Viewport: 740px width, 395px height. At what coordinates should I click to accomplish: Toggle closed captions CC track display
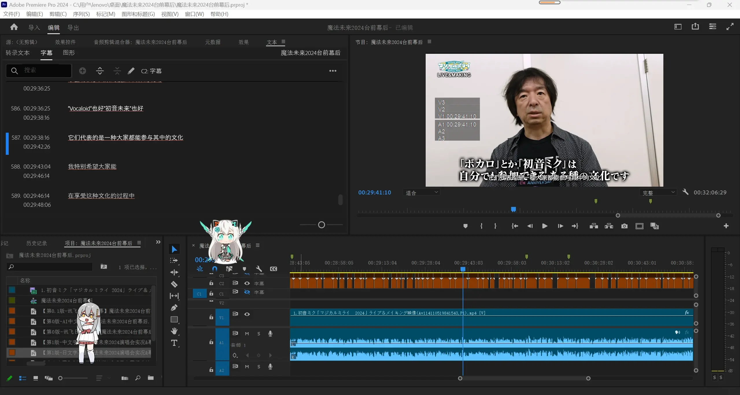273,269
